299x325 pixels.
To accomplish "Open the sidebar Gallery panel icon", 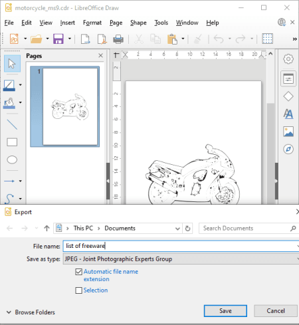I will (288, 132).
